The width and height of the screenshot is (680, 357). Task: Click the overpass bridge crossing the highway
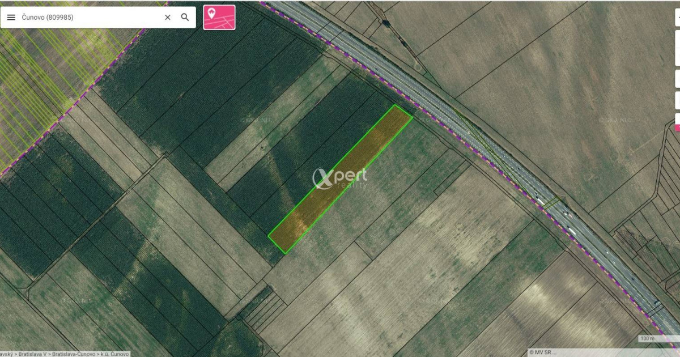point(552,202)
